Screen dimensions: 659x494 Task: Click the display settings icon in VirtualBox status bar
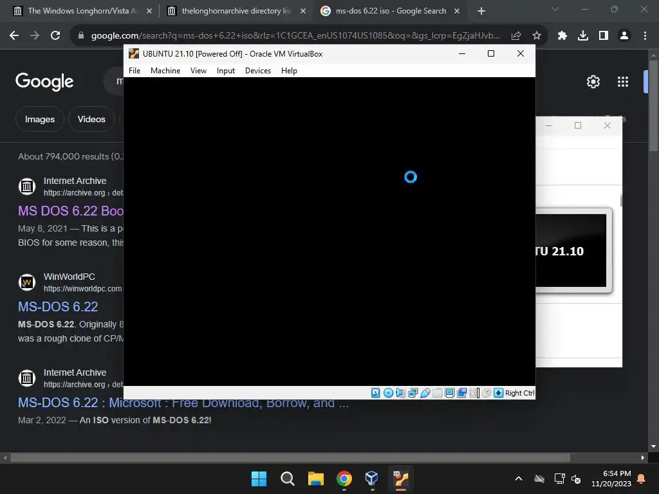[x=449, y=393]
